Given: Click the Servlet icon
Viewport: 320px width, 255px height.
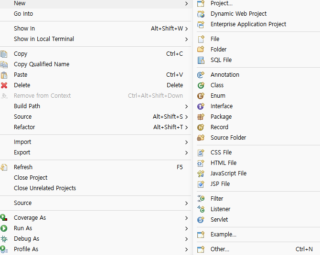Looking at the screenshot, I should 201,220.
